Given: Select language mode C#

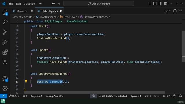Looking at the screenshot, I should coord(168,96).
